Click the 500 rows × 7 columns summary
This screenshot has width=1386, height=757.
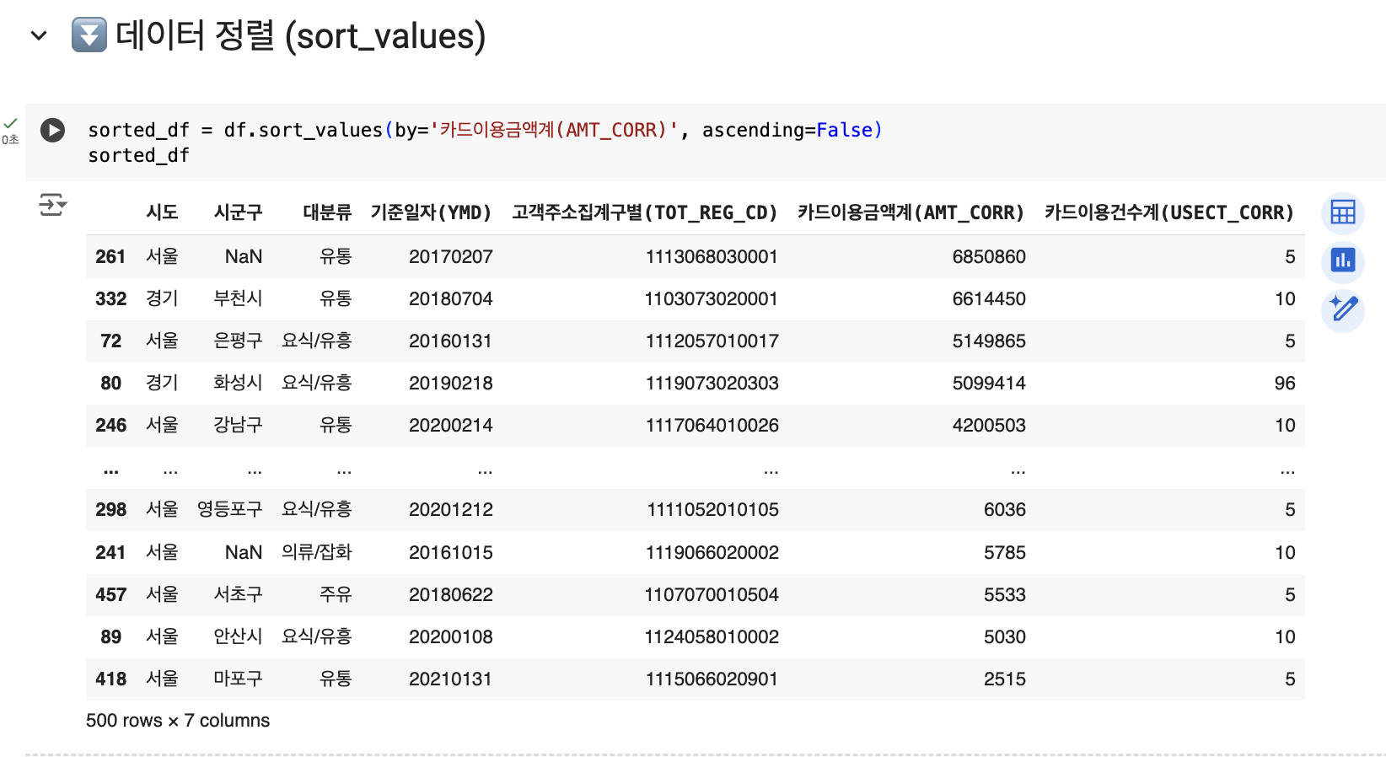pyautogui.click(x=178, y=721)
